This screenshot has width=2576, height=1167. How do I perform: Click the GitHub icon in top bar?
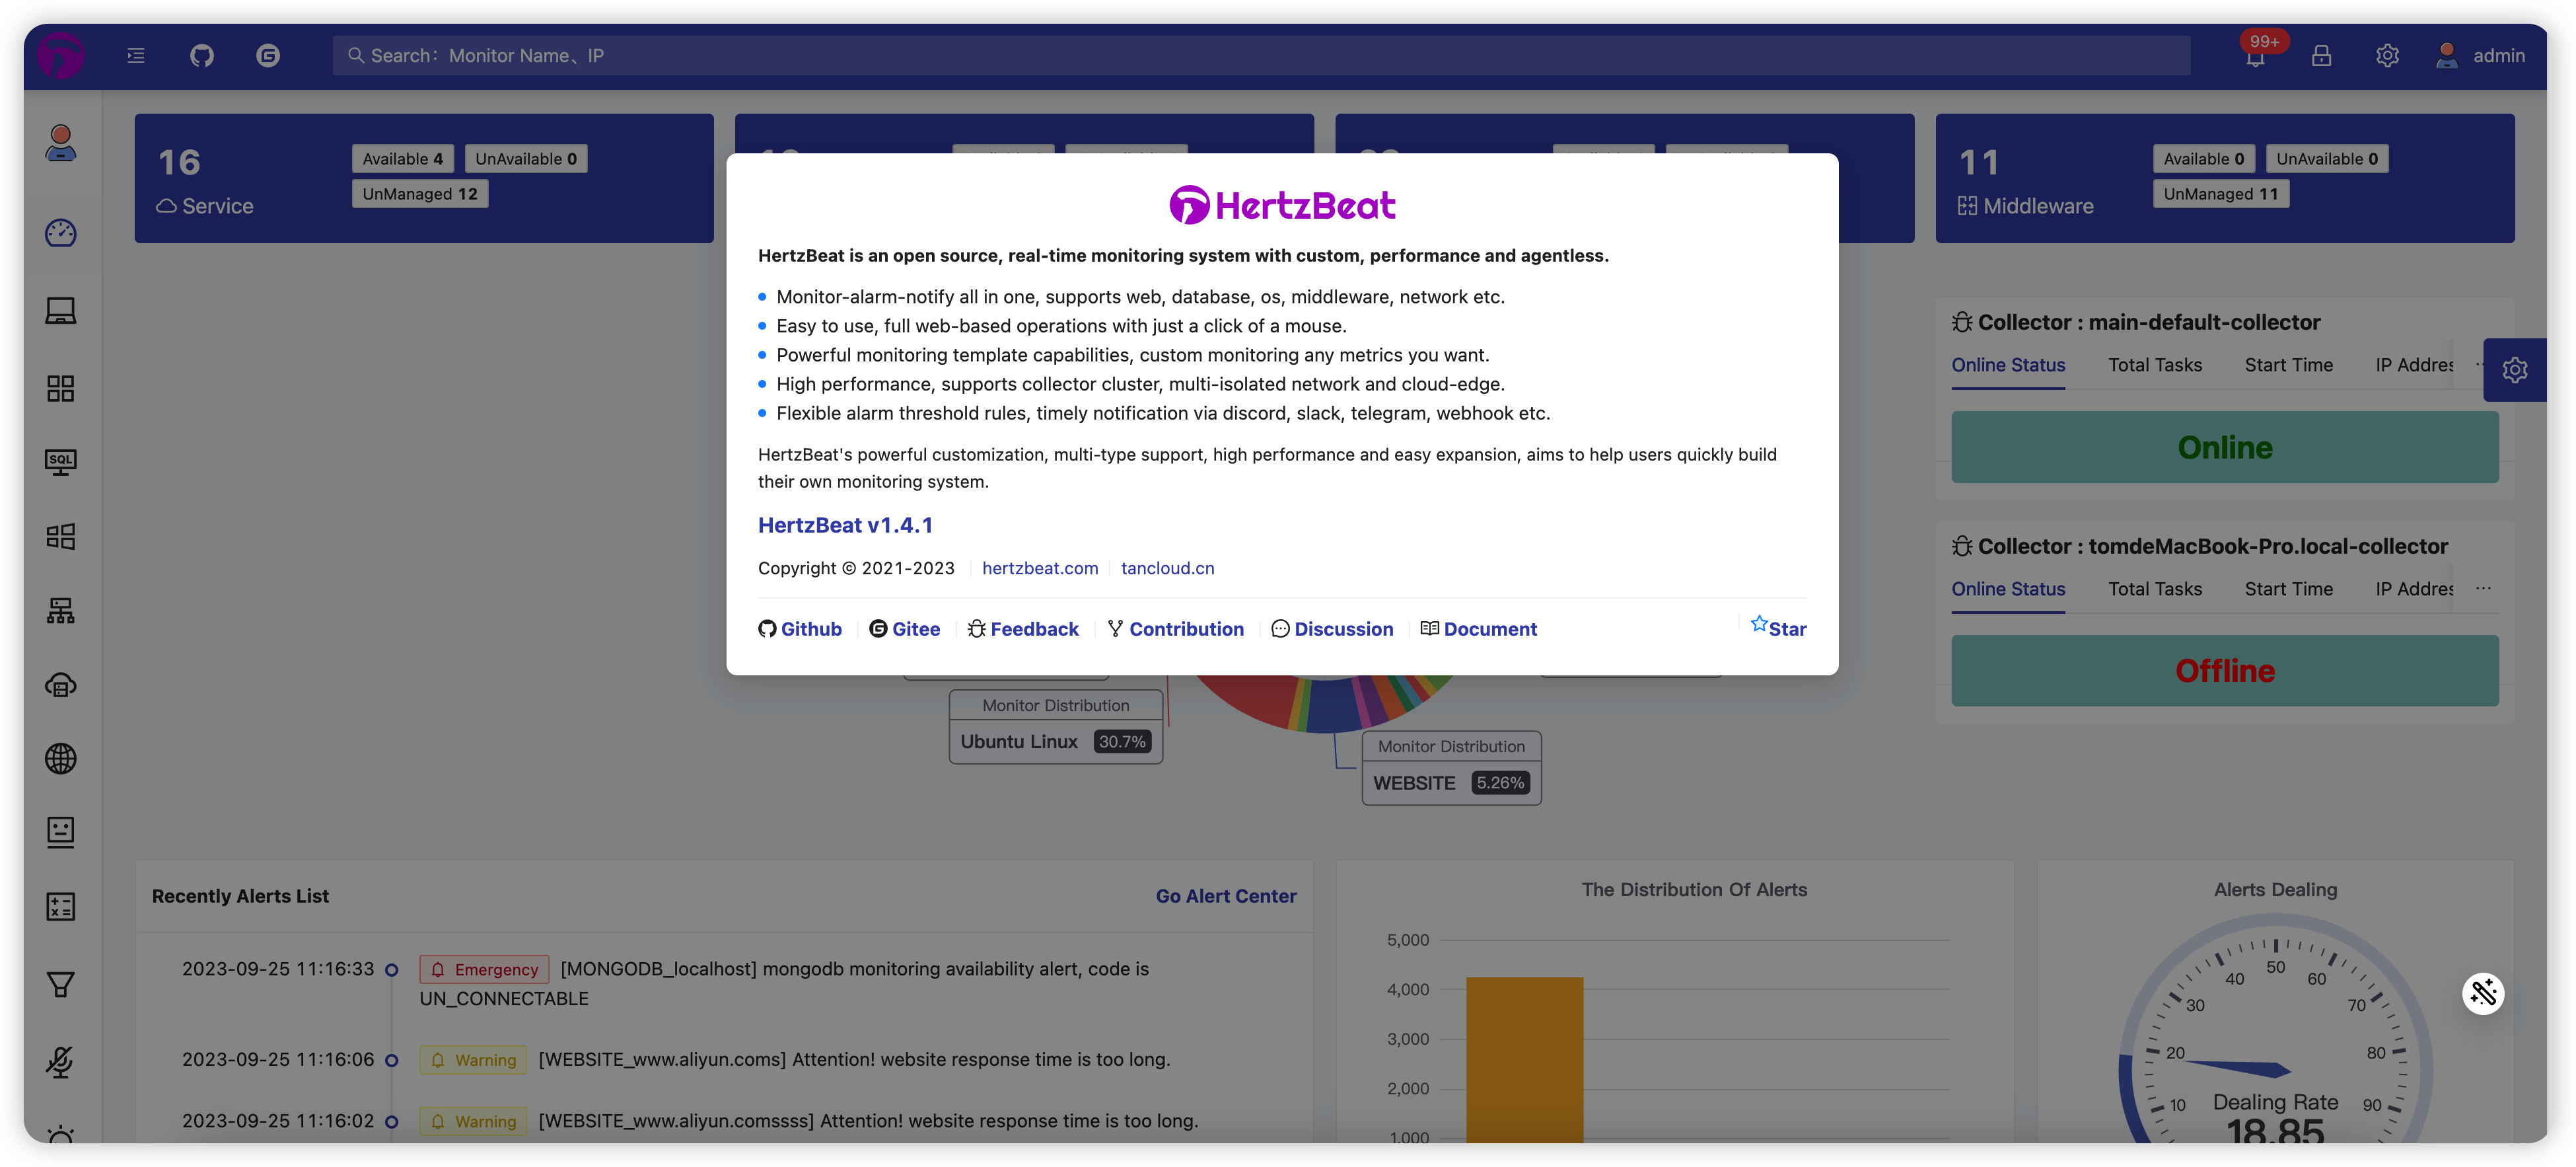(x=202, y=56)
